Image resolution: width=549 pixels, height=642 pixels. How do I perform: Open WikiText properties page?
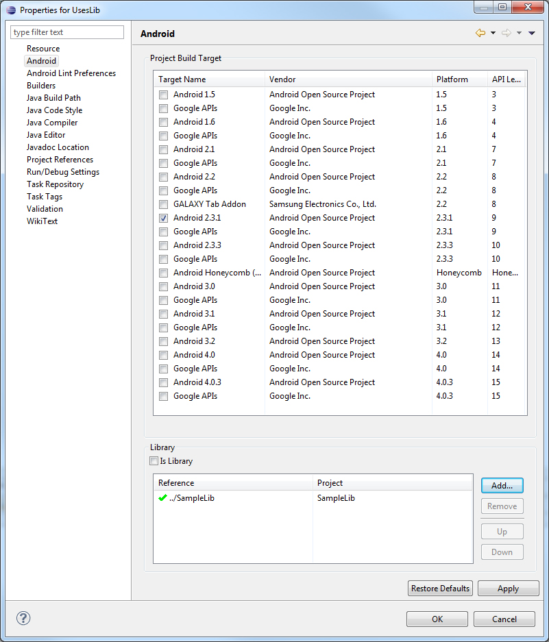point(42,221)
